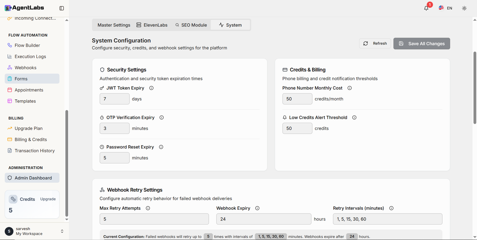
Task: Open the Templates page
Action: 32,101
